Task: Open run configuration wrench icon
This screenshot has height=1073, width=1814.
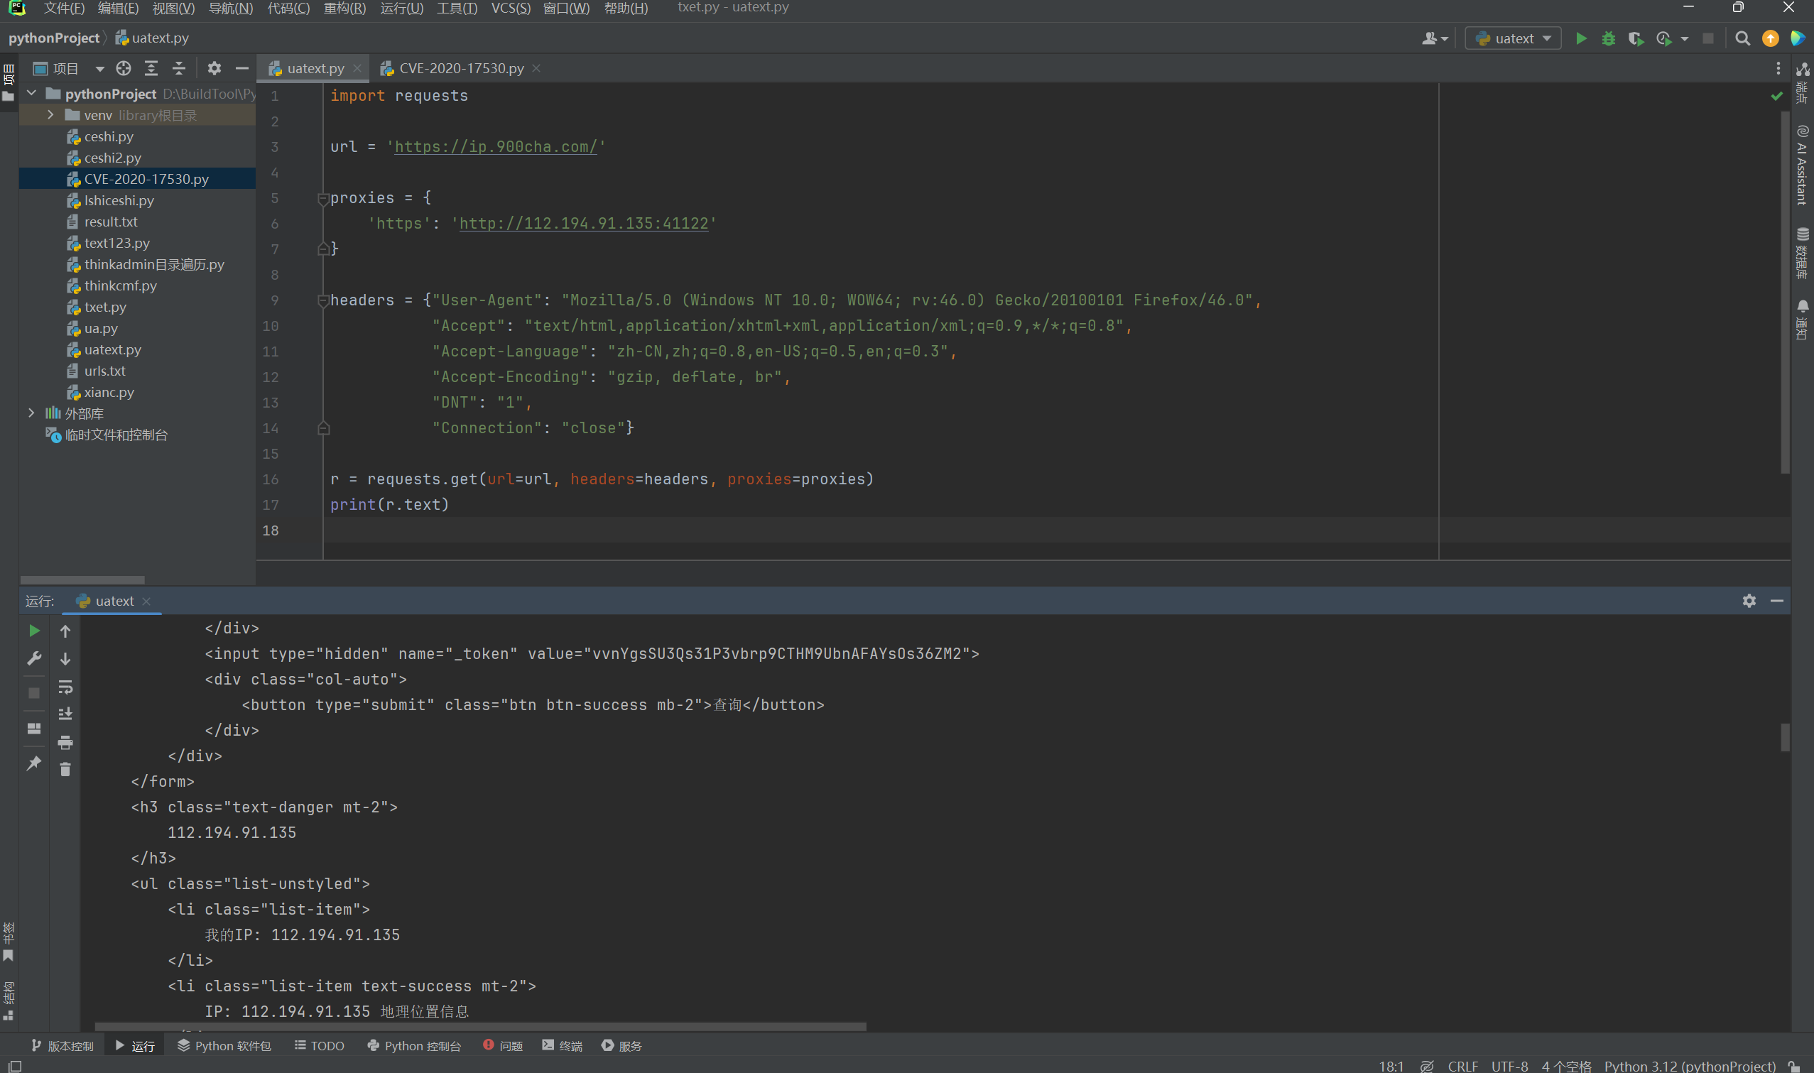Action: 34,658
